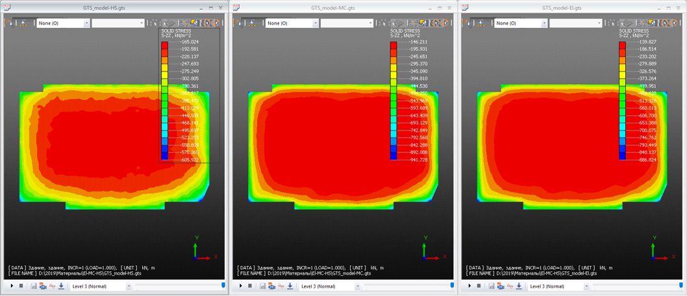
Task: Click the wave curve icon in GTS_model-HS window
Action: pos(52,286)
